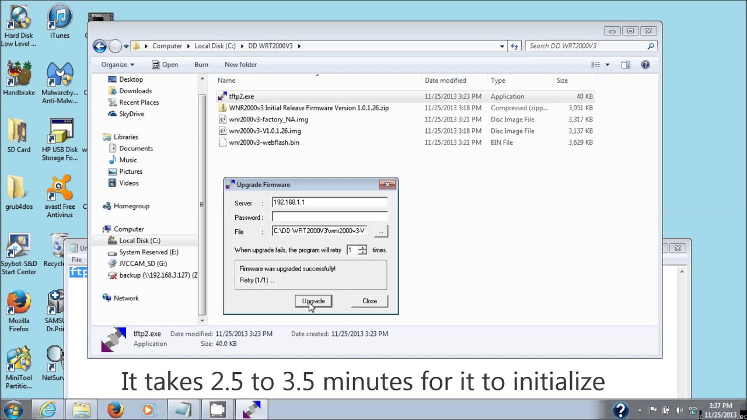Switch to the tftp2 taskbar icon

tap(252, 410)
